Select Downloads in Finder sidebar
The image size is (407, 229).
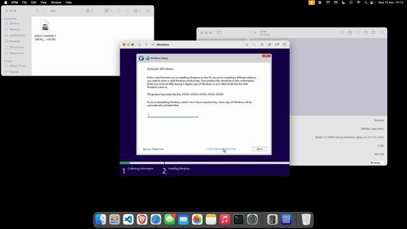coord(17,53)
